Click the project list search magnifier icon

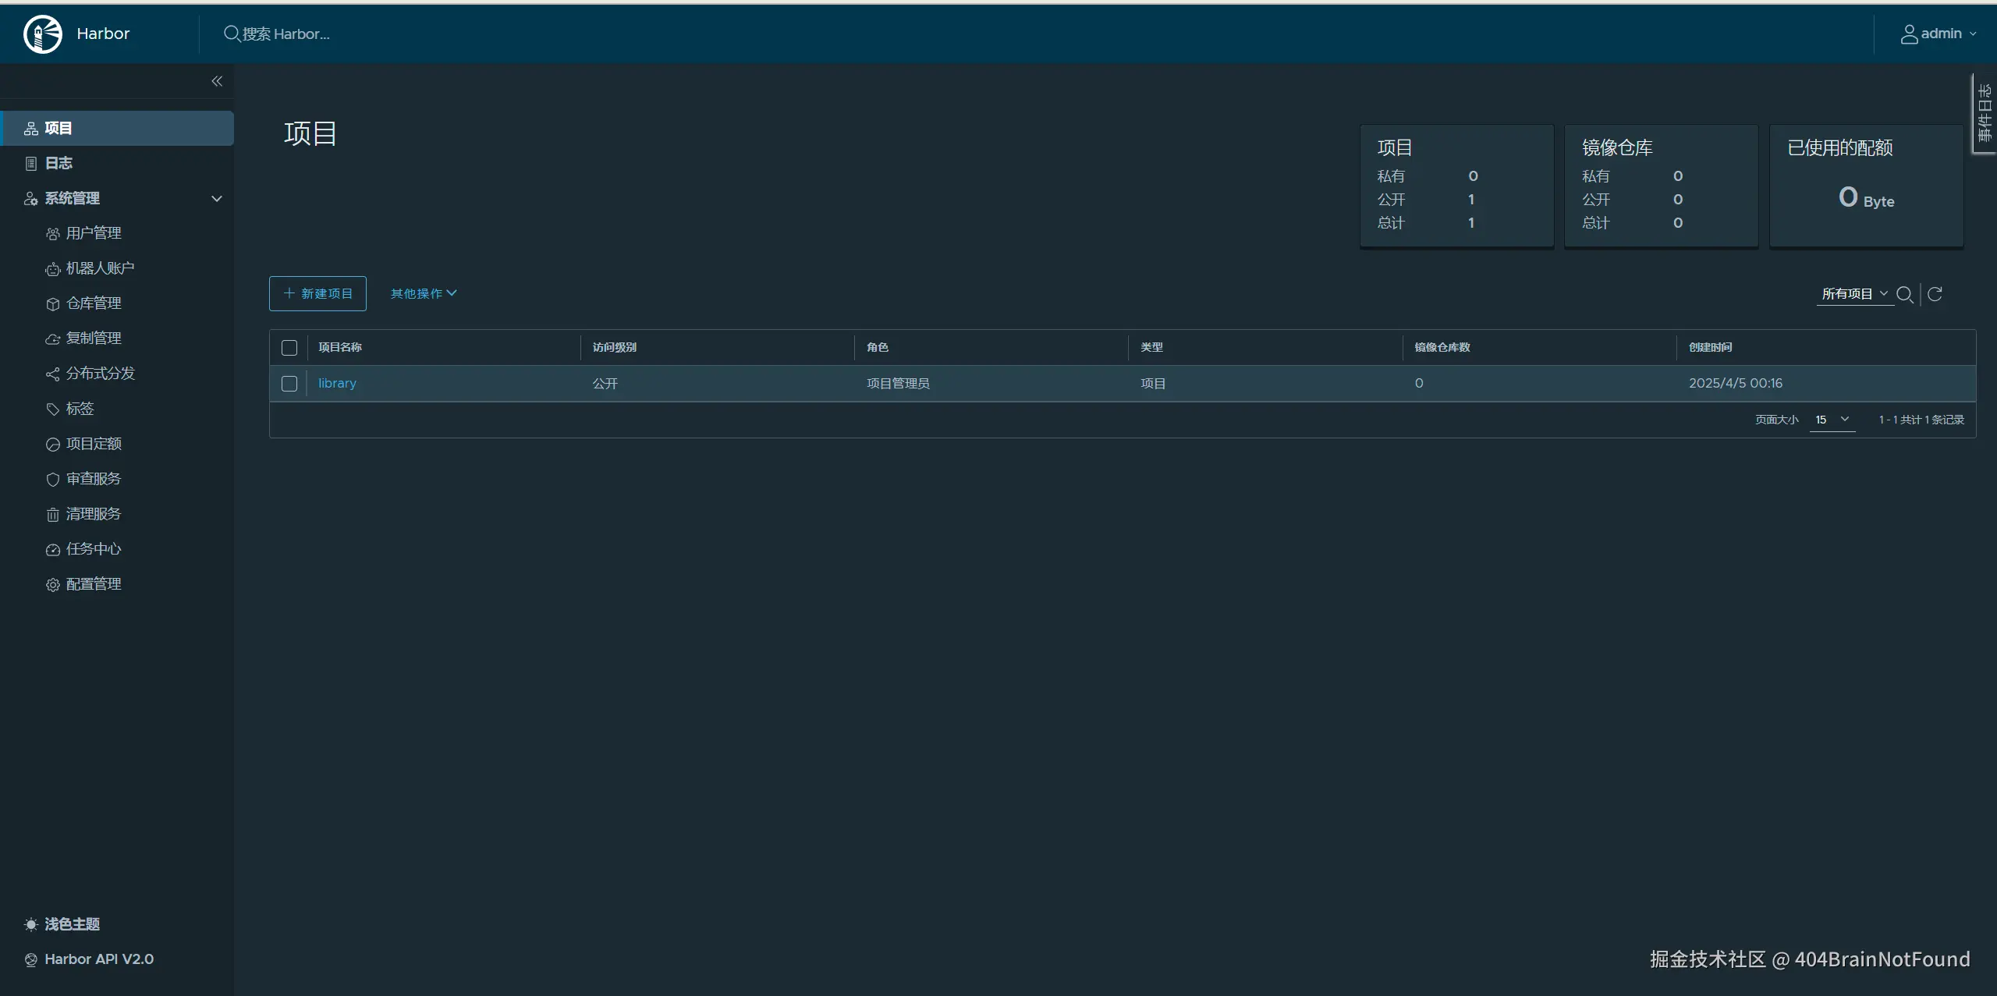click(1904, 294)
